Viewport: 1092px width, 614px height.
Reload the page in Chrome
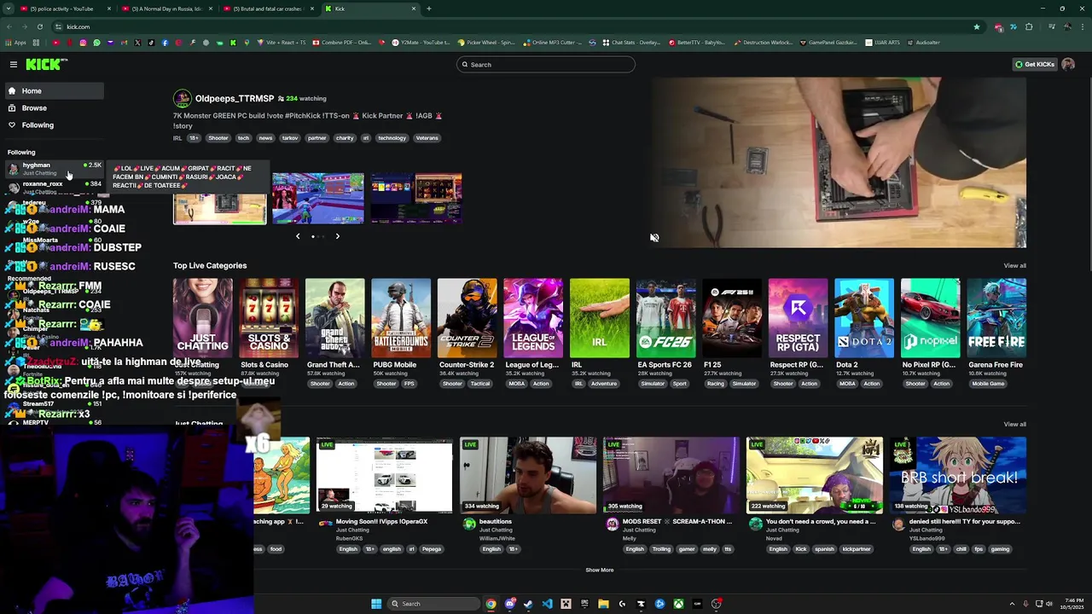click(39, 26)
